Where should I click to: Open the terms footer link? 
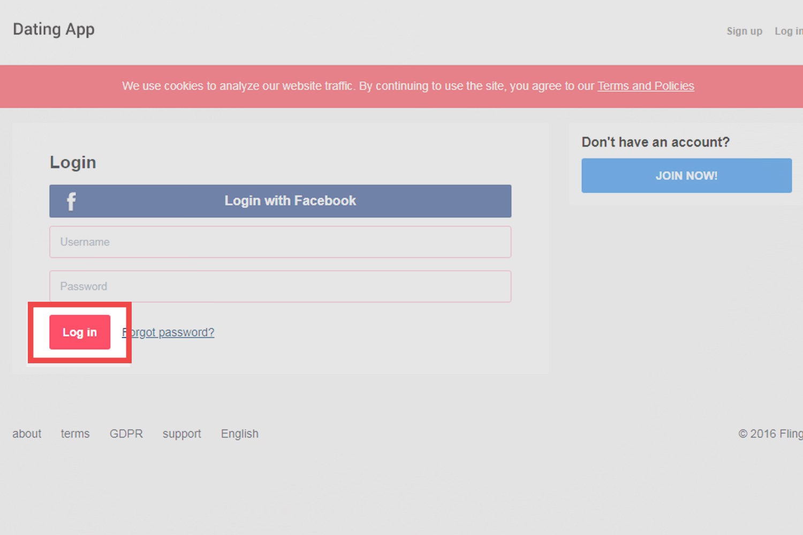click(x=75, y=434)
